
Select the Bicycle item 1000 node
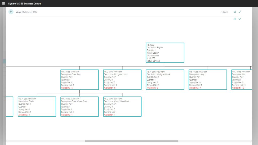pos(165,52)
